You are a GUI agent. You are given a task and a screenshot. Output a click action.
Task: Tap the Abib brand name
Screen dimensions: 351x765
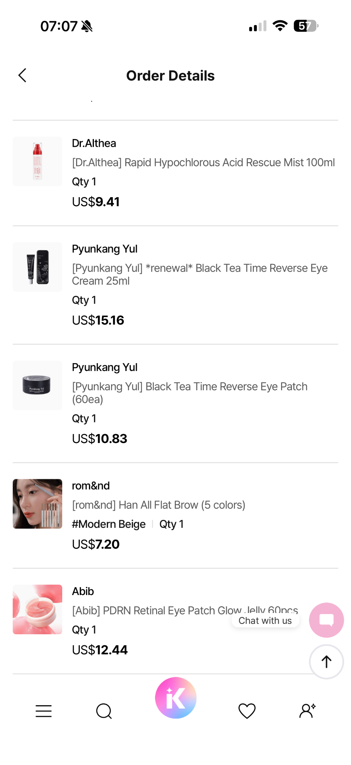[x=83, y=591]
